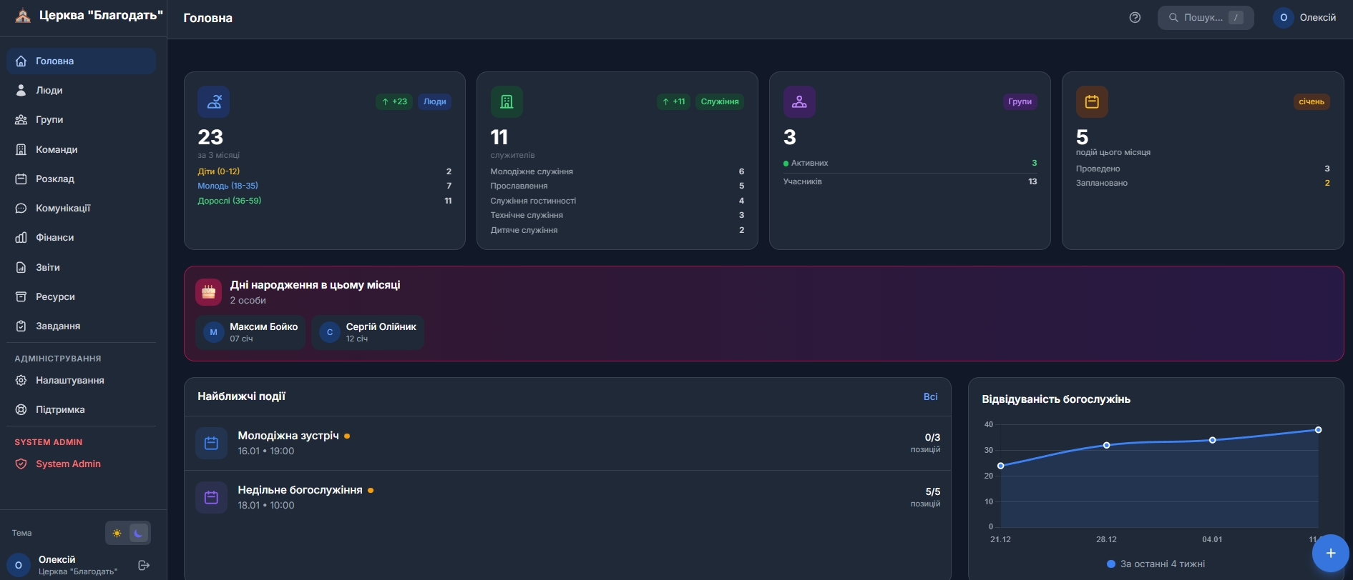1353x580 pixels.
Task: Click the Дорослі (36-59) row
Action: [x=325, y=201]
